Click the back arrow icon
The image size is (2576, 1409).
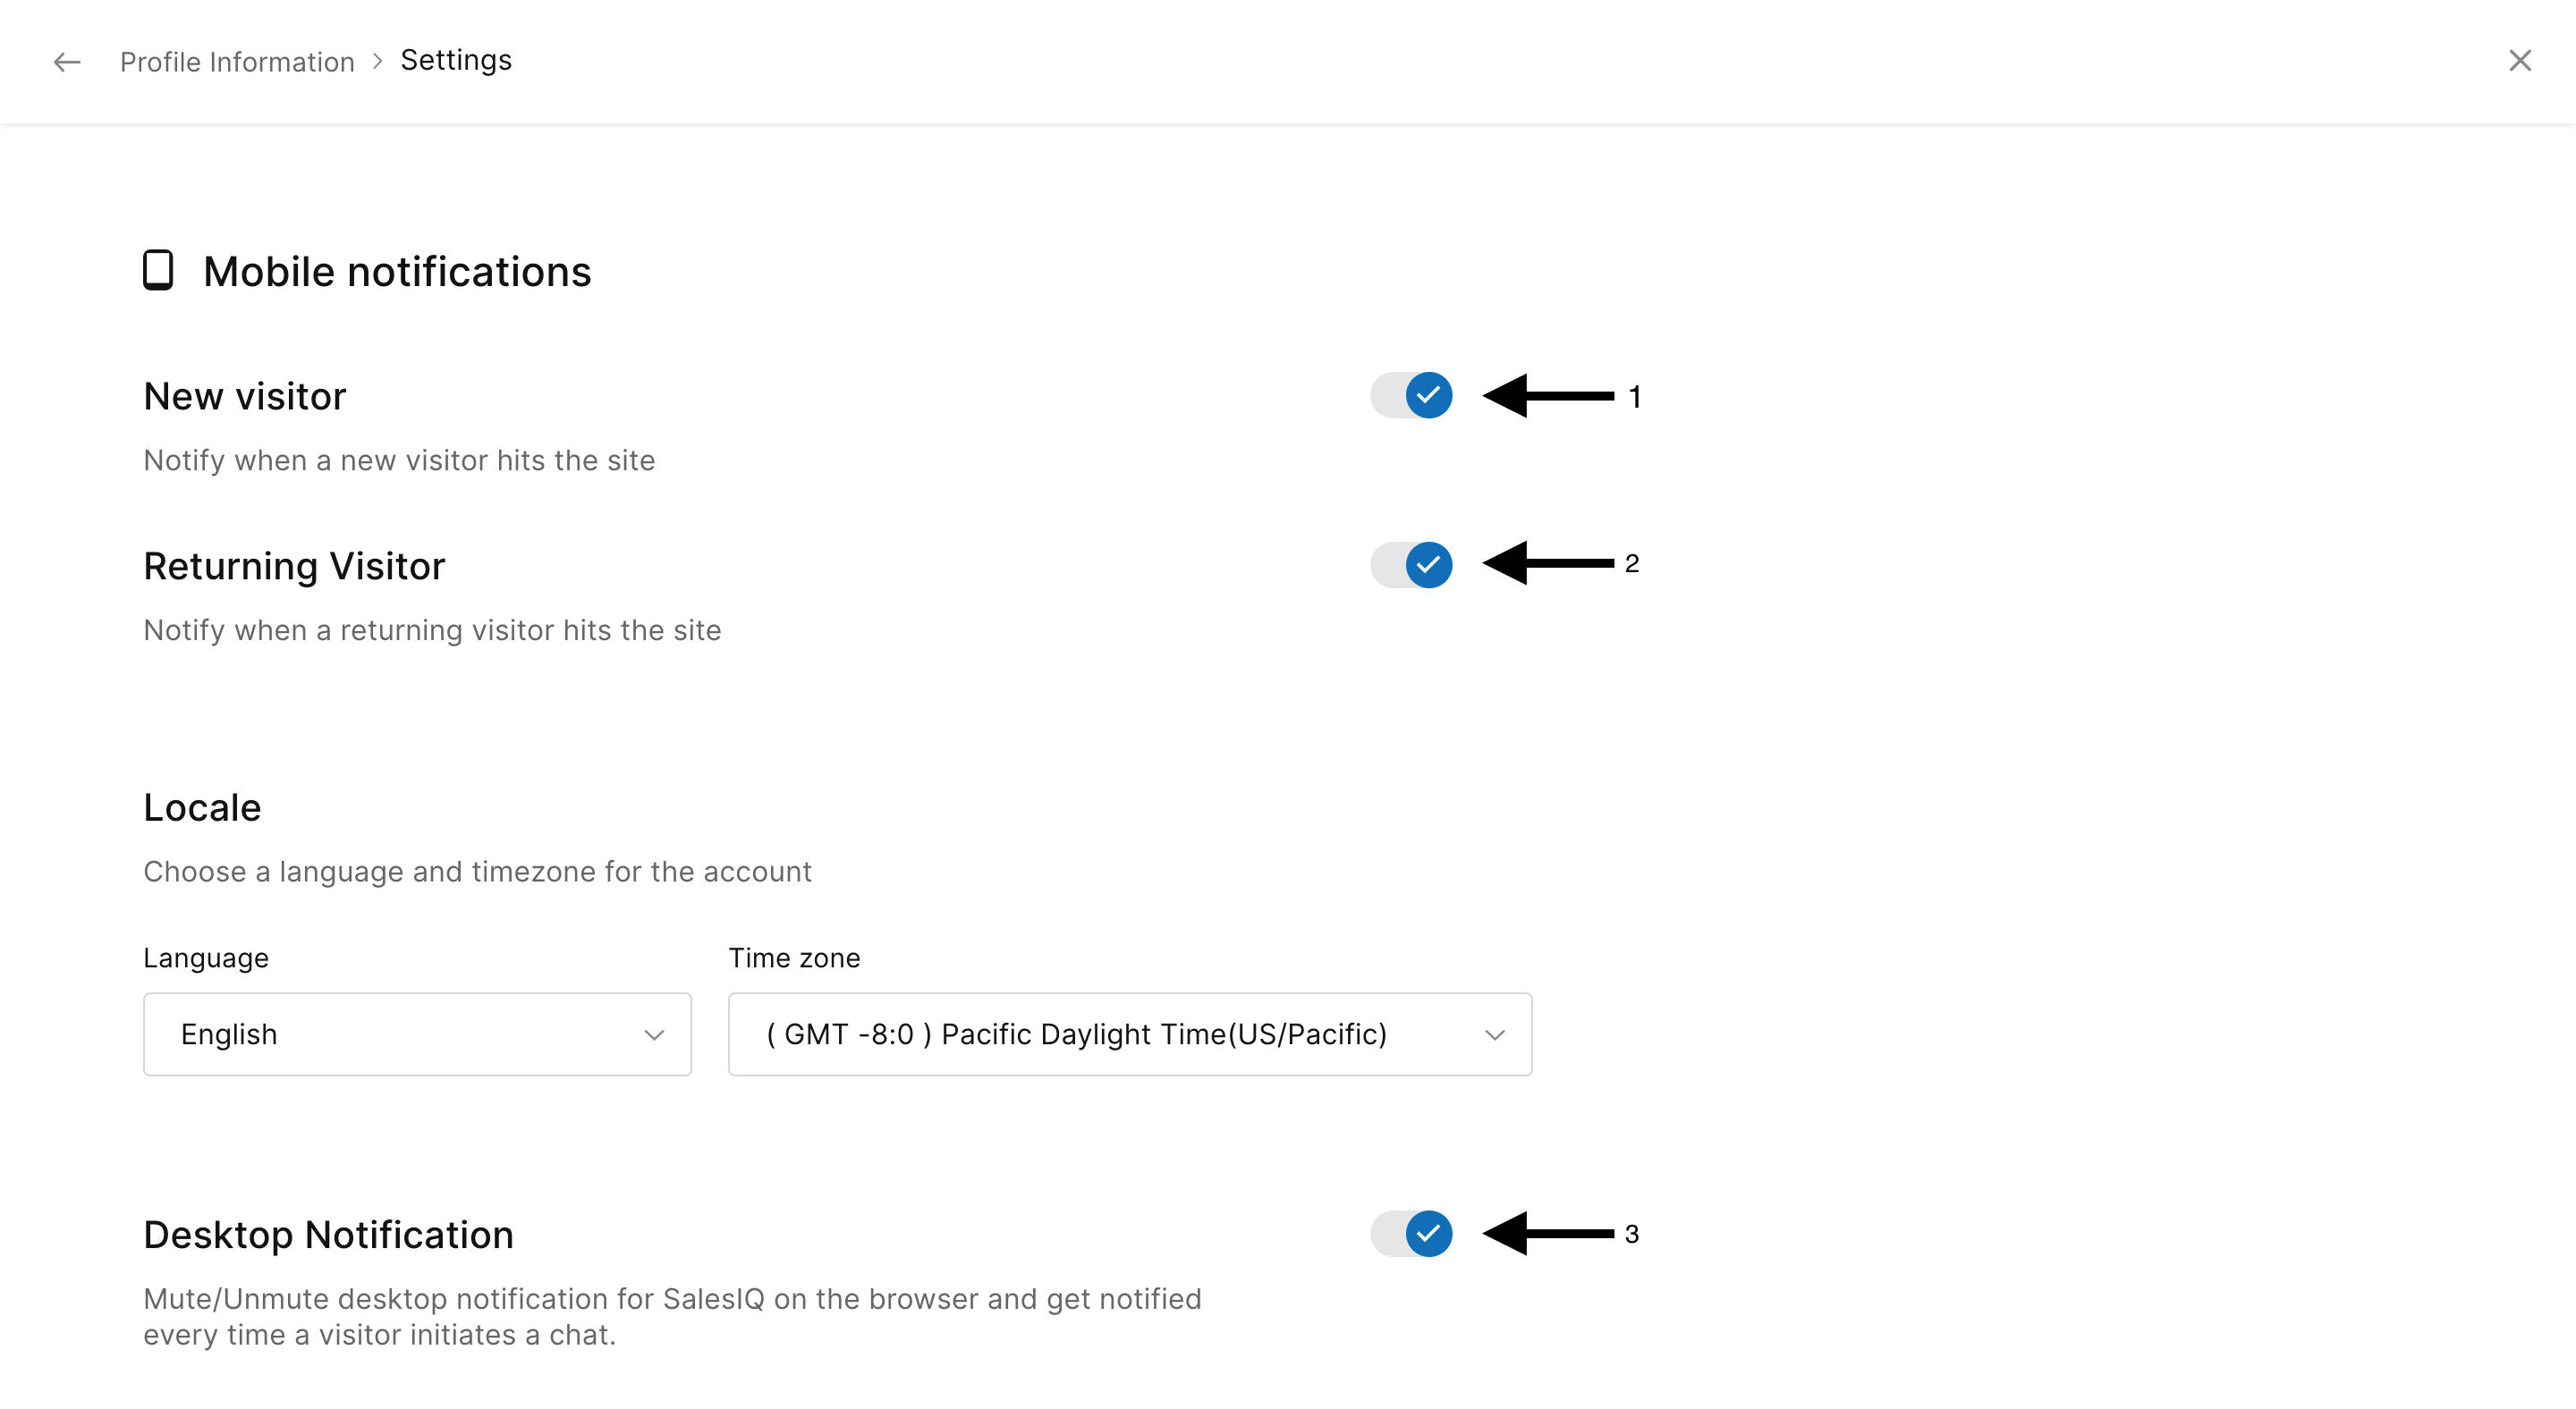66,62
